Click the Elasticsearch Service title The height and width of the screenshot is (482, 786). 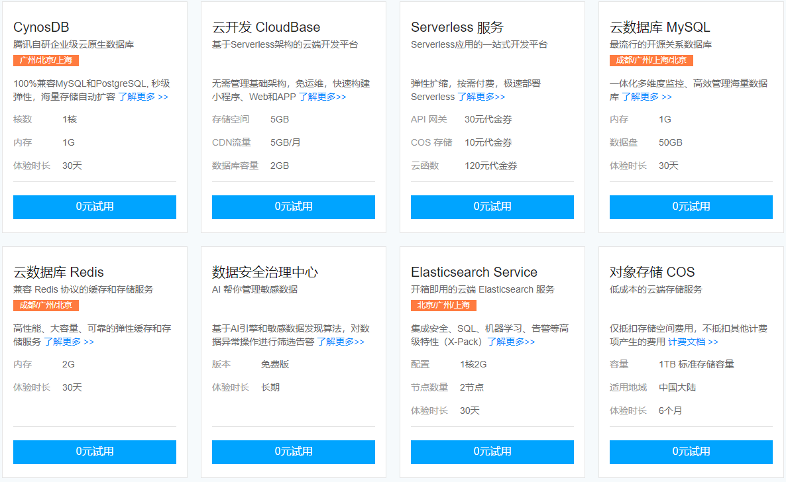pyautogui.click(x=475, y=272)
